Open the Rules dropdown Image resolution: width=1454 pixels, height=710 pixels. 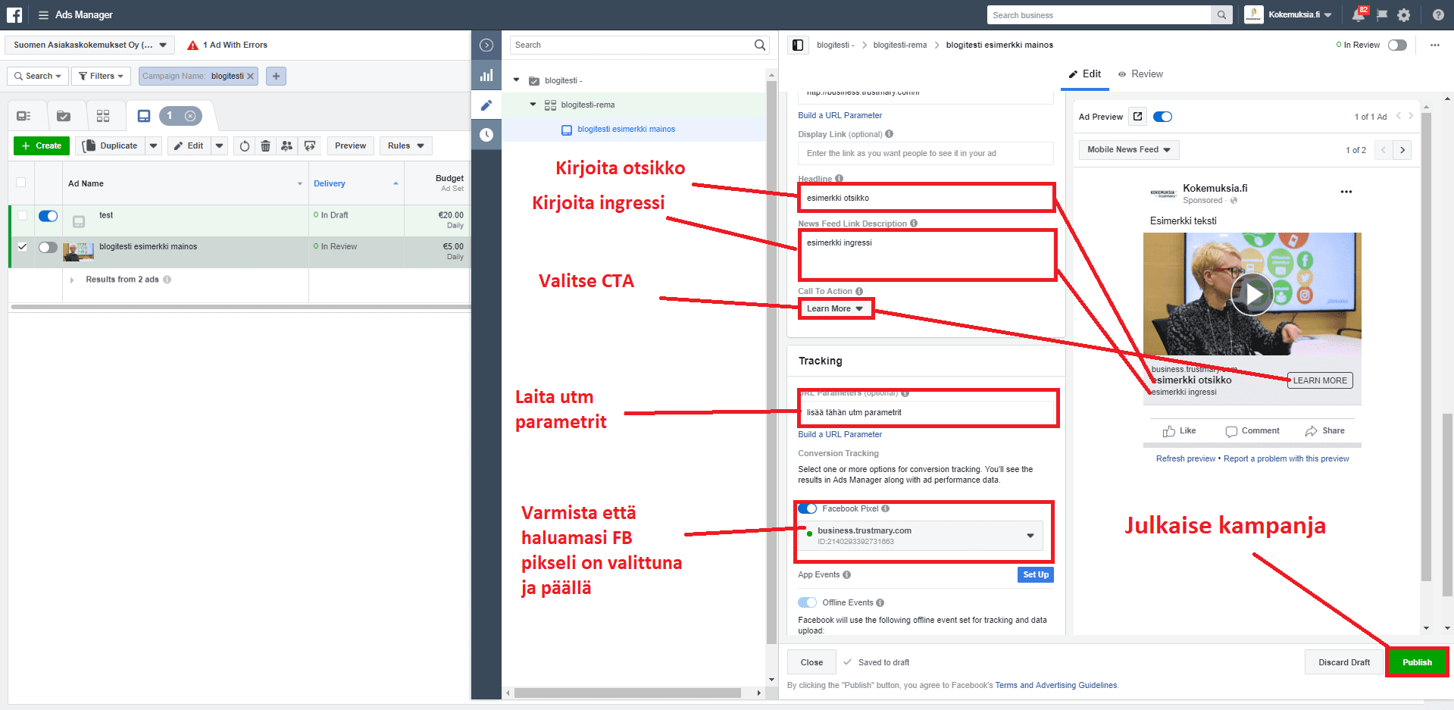406,146
